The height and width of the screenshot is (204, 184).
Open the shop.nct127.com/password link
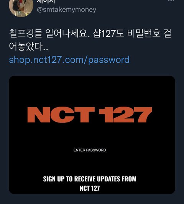click(69, 60)
